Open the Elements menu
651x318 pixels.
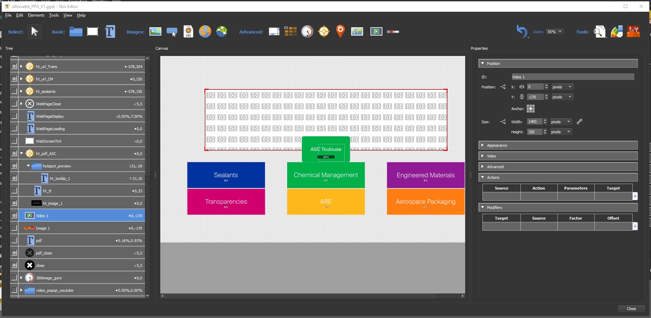(x=36, y=15)
